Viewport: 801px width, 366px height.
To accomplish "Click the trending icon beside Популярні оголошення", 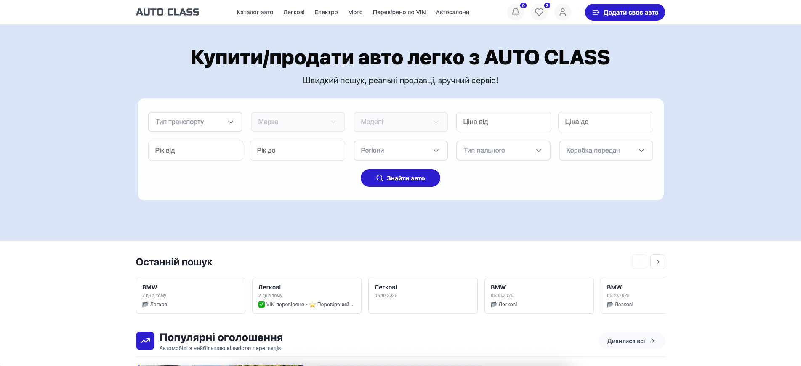I will tap(145, 341).
